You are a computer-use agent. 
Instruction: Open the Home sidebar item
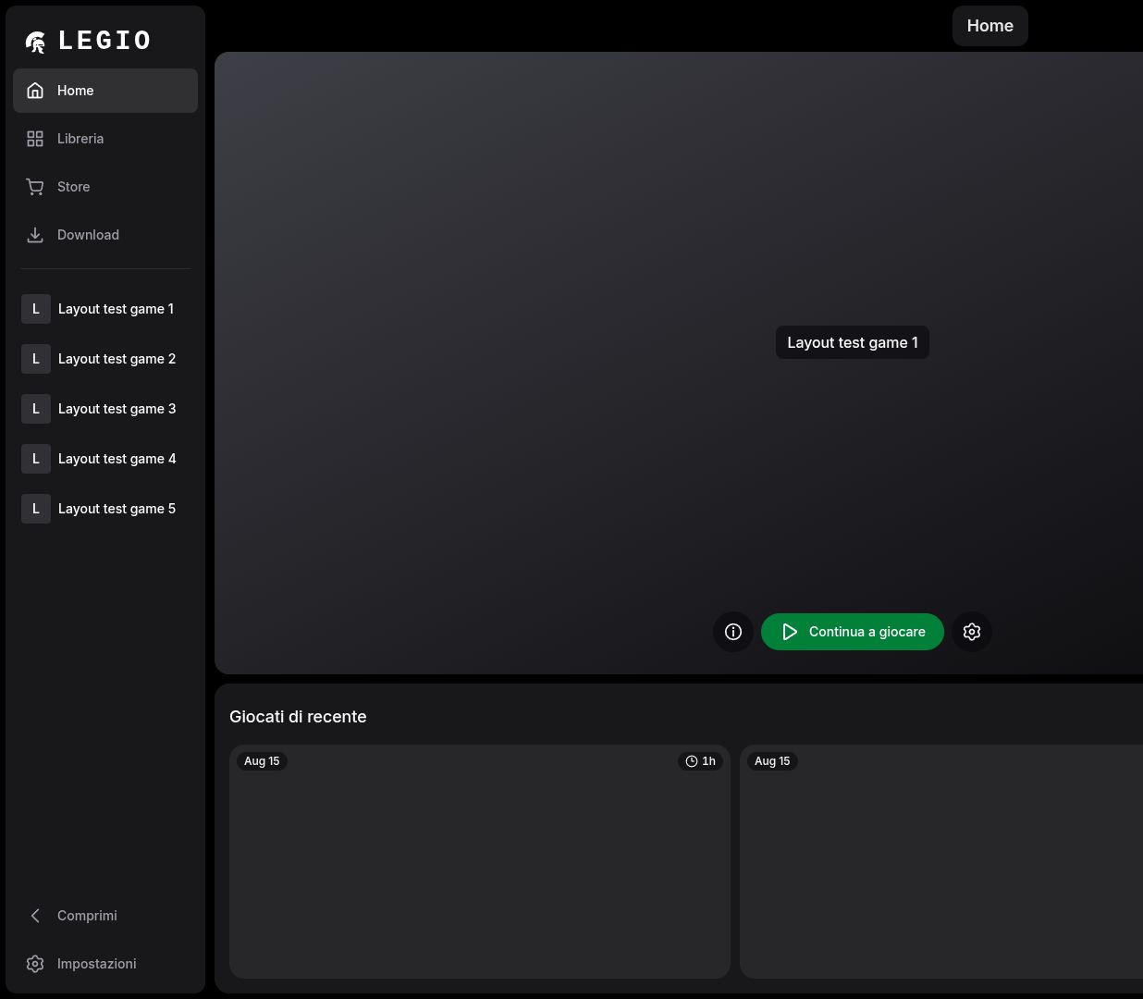[x=105, y=91]
